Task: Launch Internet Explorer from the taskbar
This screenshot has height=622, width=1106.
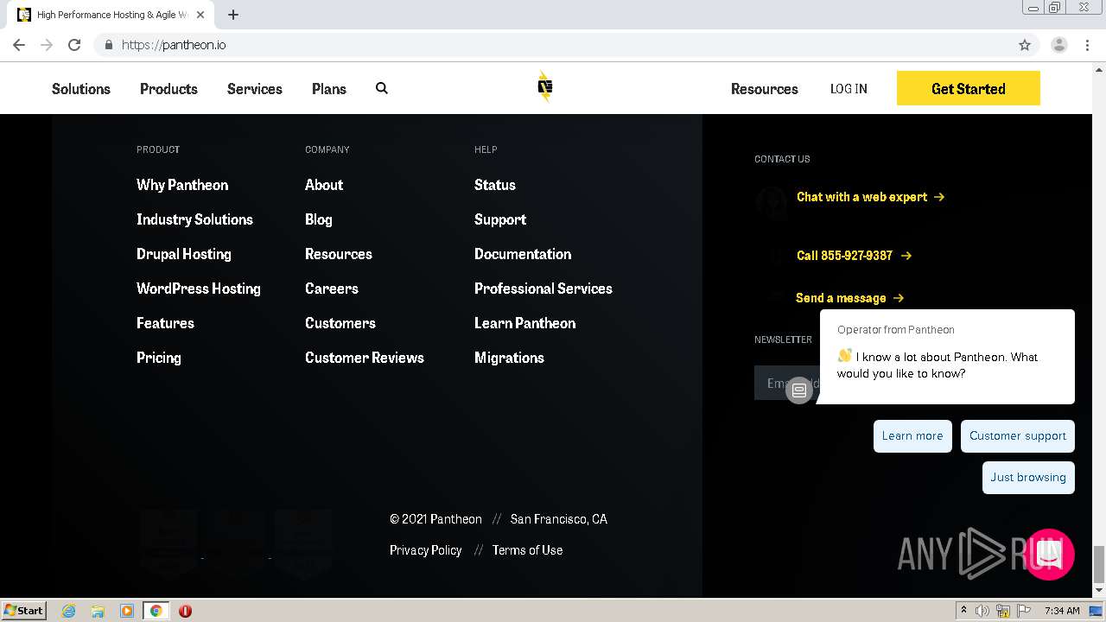Action: coord(69,611)
